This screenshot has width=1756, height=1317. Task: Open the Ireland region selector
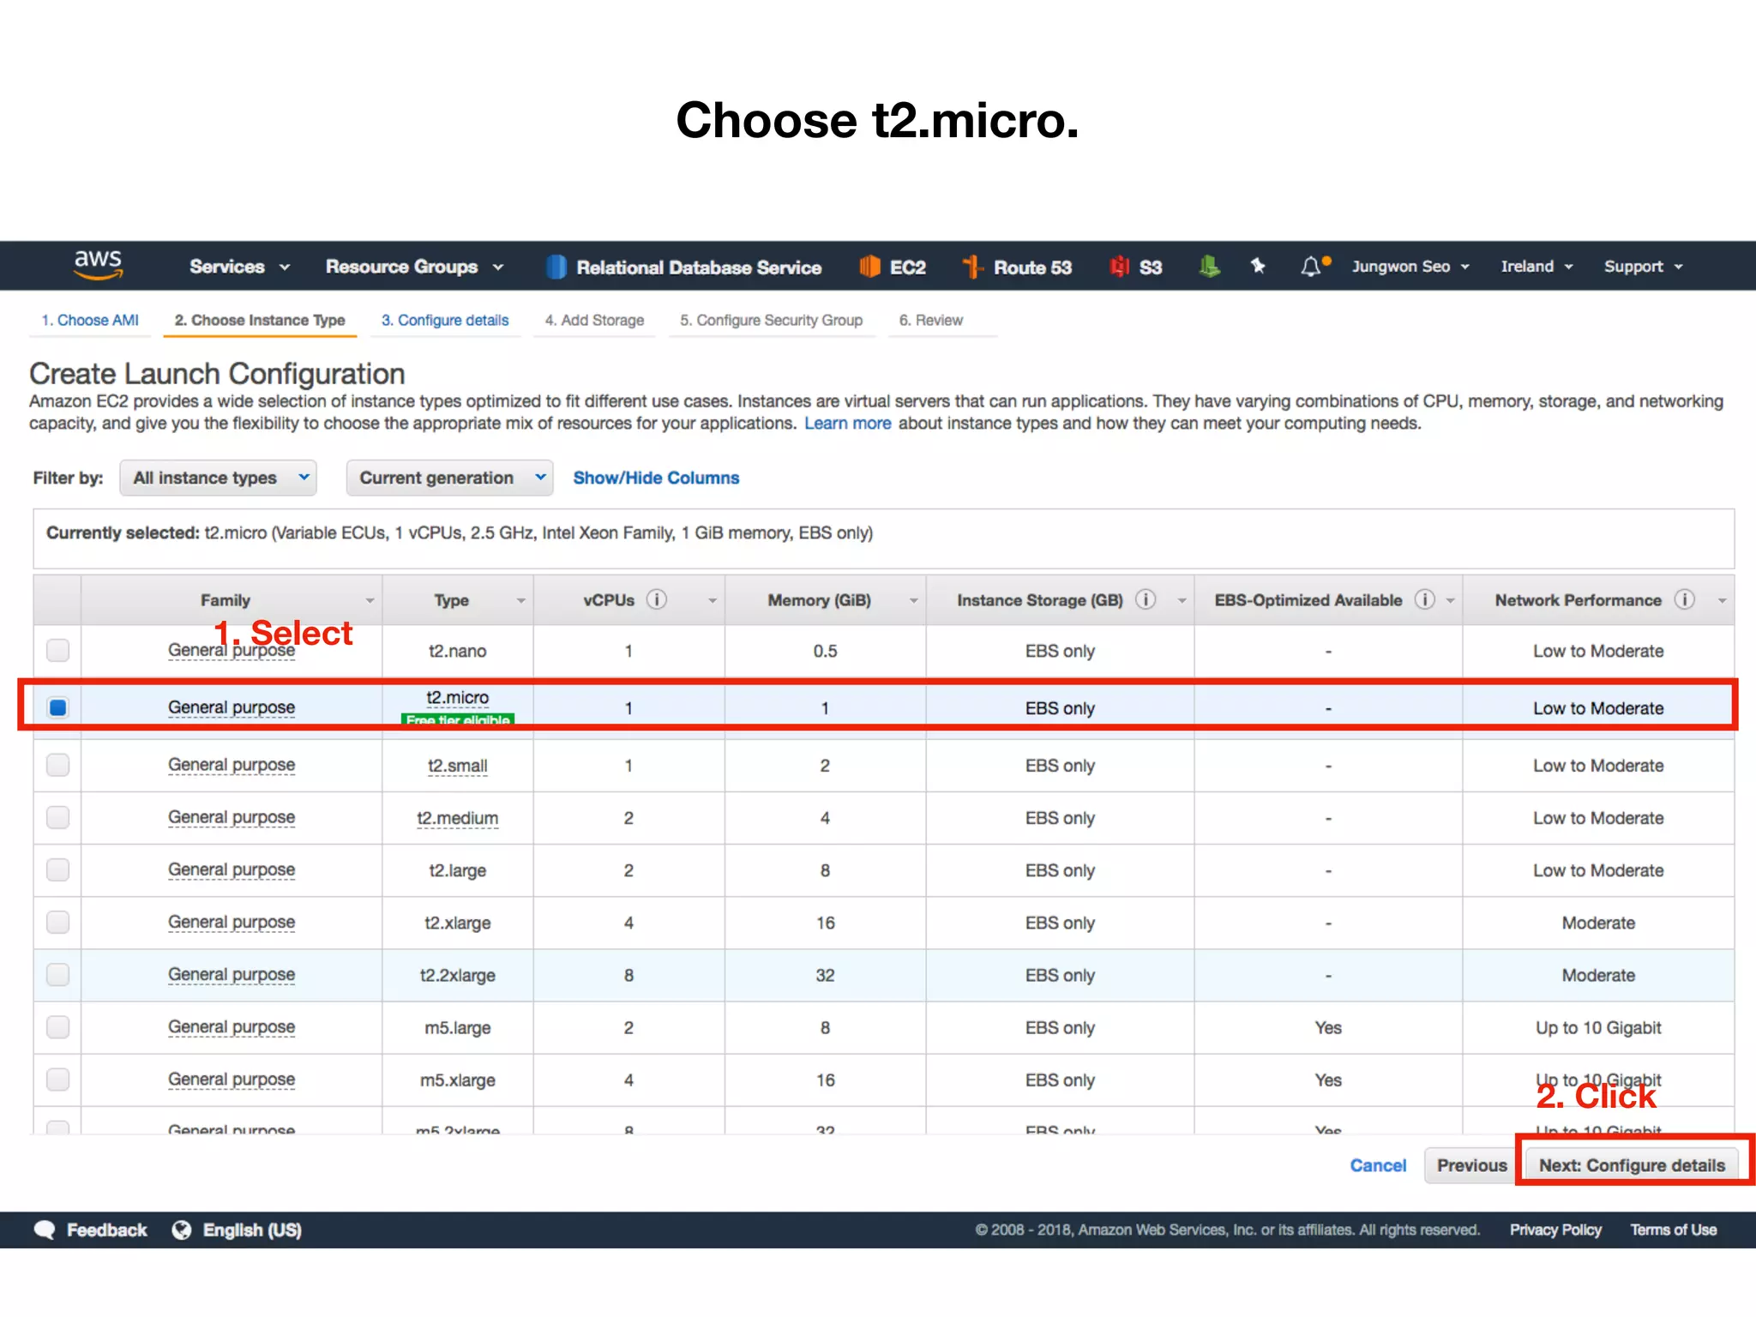pos(1536,267)
